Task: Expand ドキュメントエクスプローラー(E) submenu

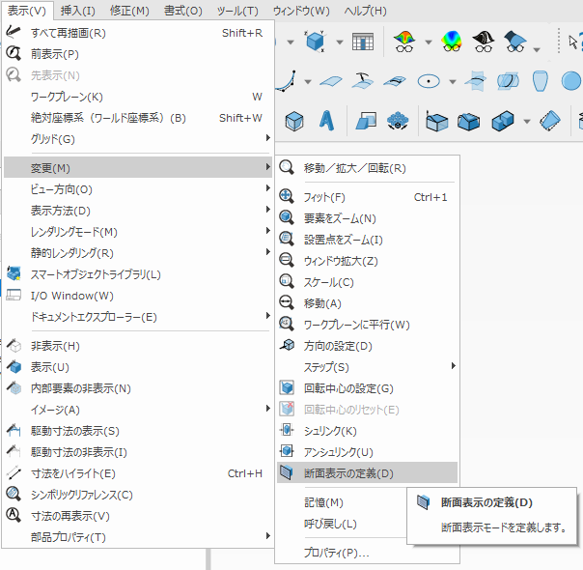Action: [138, 317]
